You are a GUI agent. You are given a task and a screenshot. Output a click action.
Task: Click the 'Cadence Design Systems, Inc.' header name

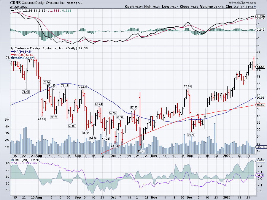[x=44, y=3]
